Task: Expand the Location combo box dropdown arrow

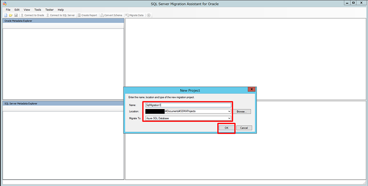Action: [x=229, y=111]
